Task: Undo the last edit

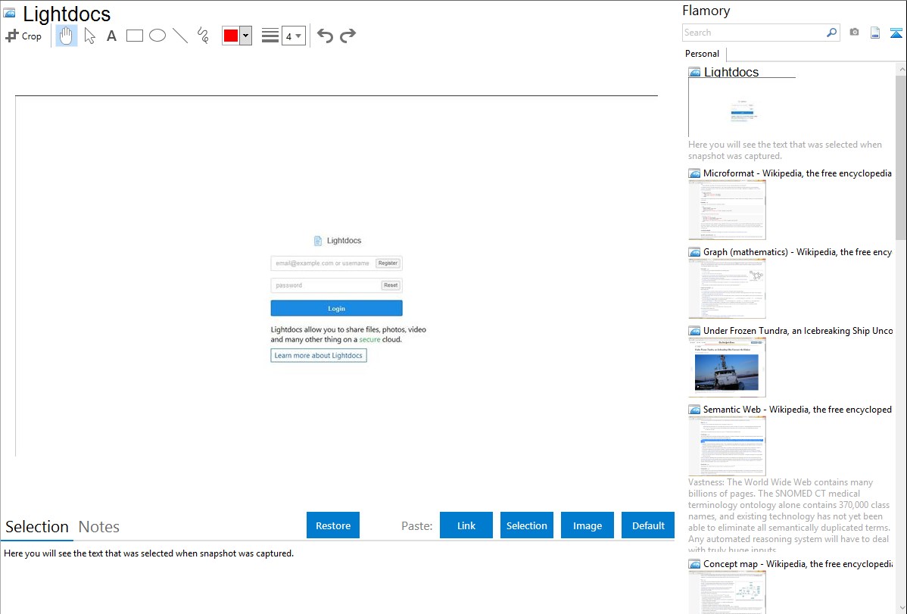Action: pos(325,36)
